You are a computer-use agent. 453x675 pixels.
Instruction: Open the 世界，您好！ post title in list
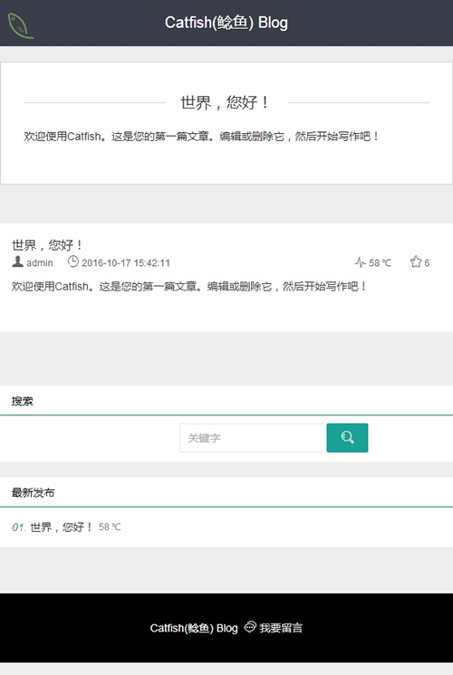47,245
